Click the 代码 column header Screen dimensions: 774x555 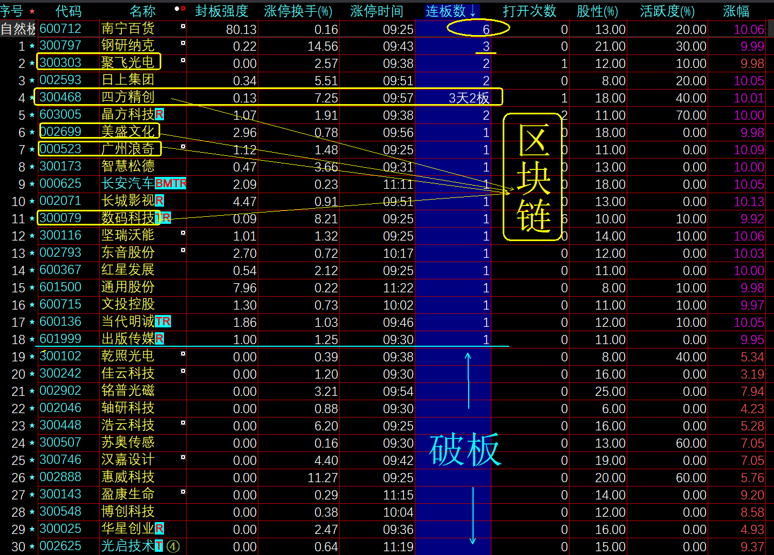pos(69,11)
